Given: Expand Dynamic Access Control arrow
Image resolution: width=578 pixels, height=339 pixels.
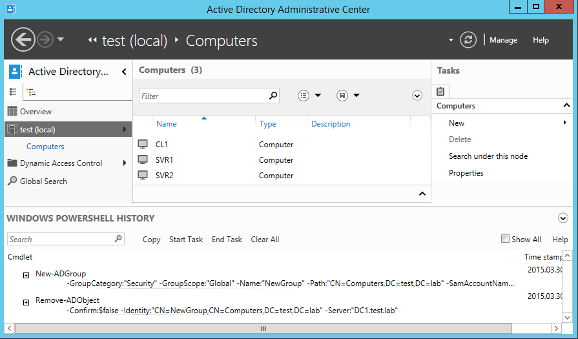Looking at the screenshot, I should coord(125,163).
